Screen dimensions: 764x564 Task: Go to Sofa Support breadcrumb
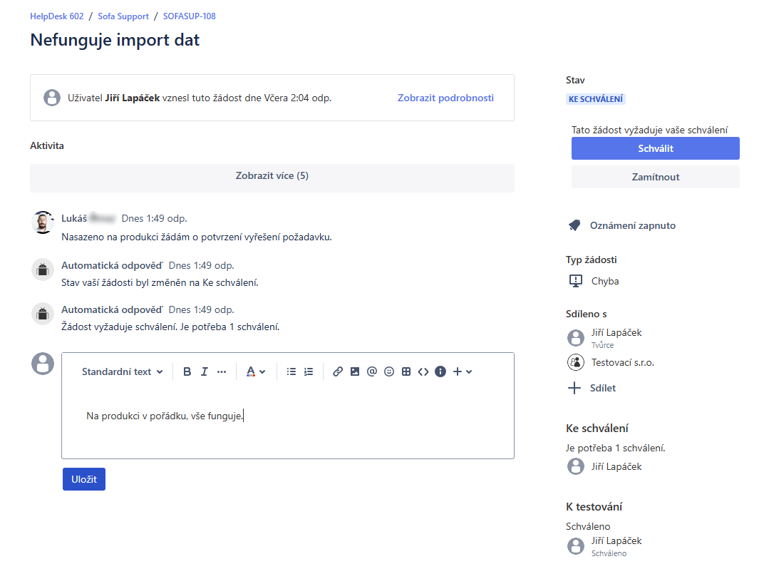pos(123,16)
